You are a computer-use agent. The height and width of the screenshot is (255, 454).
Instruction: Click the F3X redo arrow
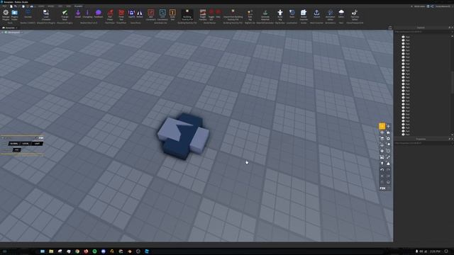[x=388, y=170]
